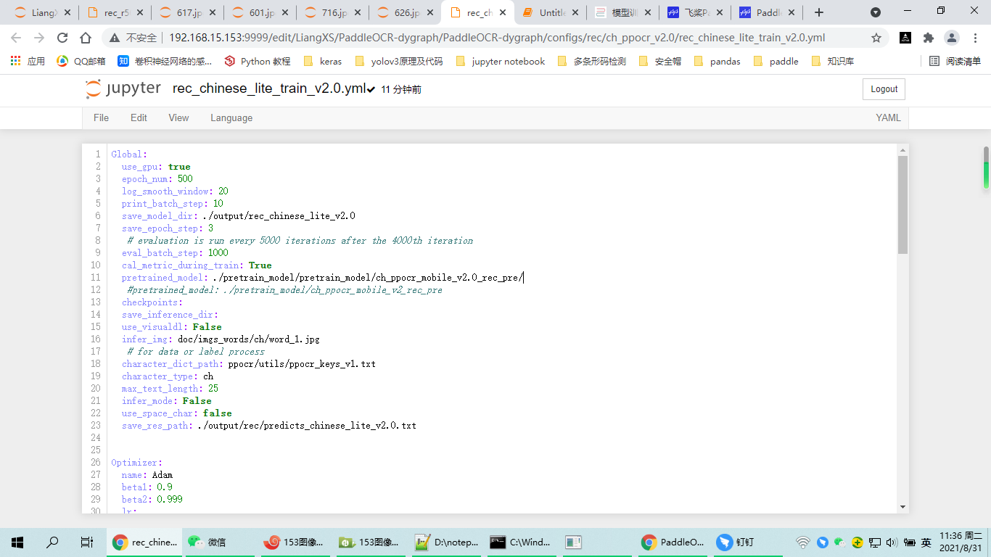
Task: Expand the paddle bookmarks folder
Action: coord(776,62)
